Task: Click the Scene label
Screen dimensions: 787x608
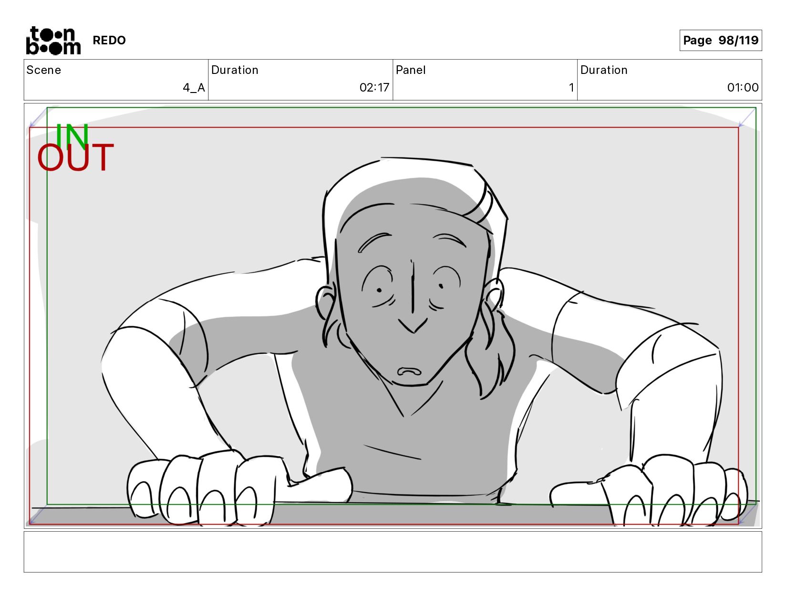Action: point(44,70)
